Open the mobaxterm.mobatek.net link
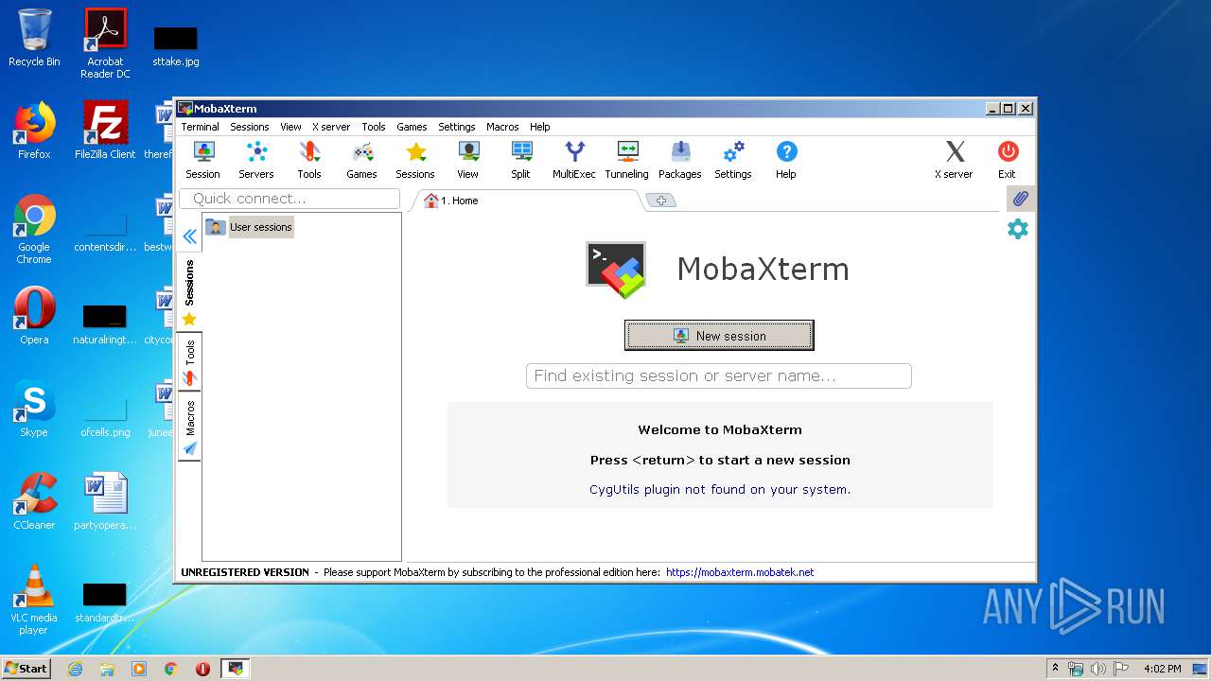The image size is (1211, 681). click(740, 572)
